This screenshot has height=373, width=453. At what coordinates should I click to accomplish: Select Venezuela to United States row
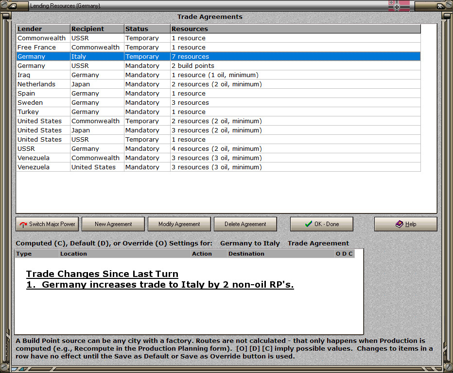point(218,167)
